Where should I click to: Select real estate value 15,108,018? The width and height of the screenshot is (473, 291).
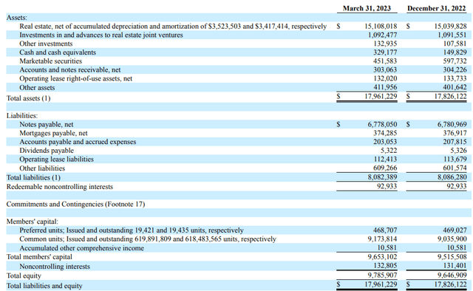[x=381, y=27]
